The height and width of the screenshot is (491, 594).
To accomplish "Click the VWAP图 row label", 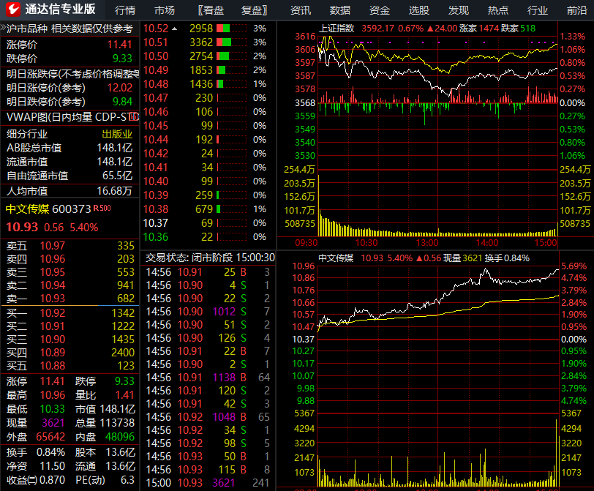I will (68, 117).
